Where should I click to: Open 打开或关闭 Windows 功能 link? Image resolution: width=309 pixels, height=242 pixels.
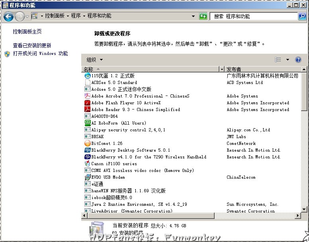pyautogui.click(x=40, y=54)
